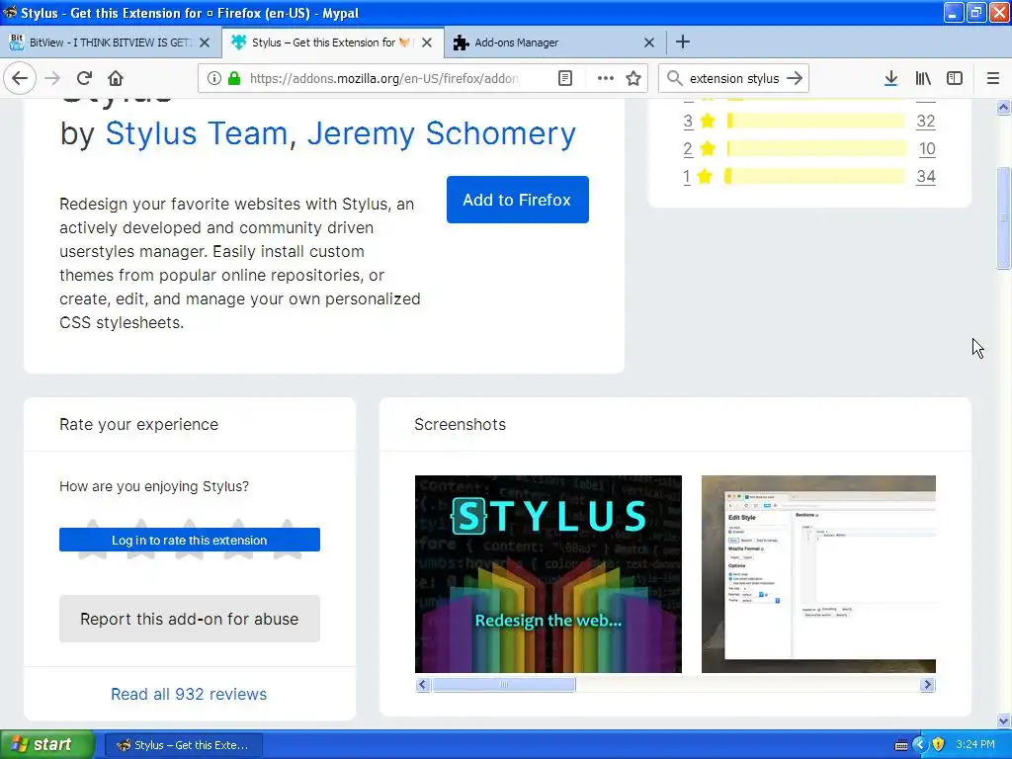The height and width of the screenshot is (759, 1012).
Task: Click the 3-star rating bar
Action: pos(815,121)
